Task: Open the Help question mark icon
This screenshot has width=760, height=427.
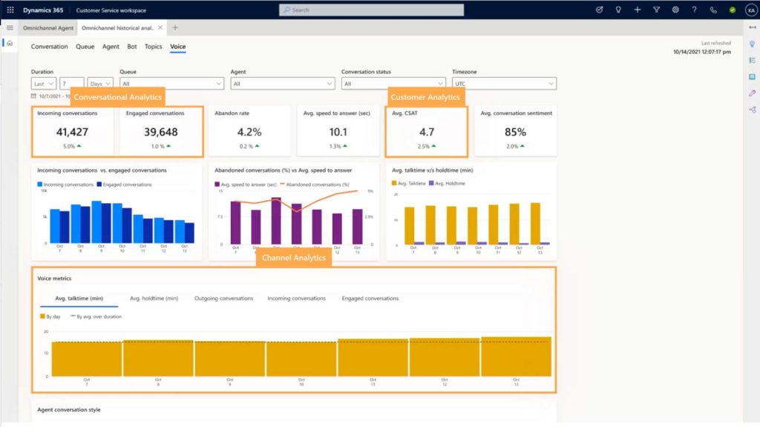Action: (695, 10)
